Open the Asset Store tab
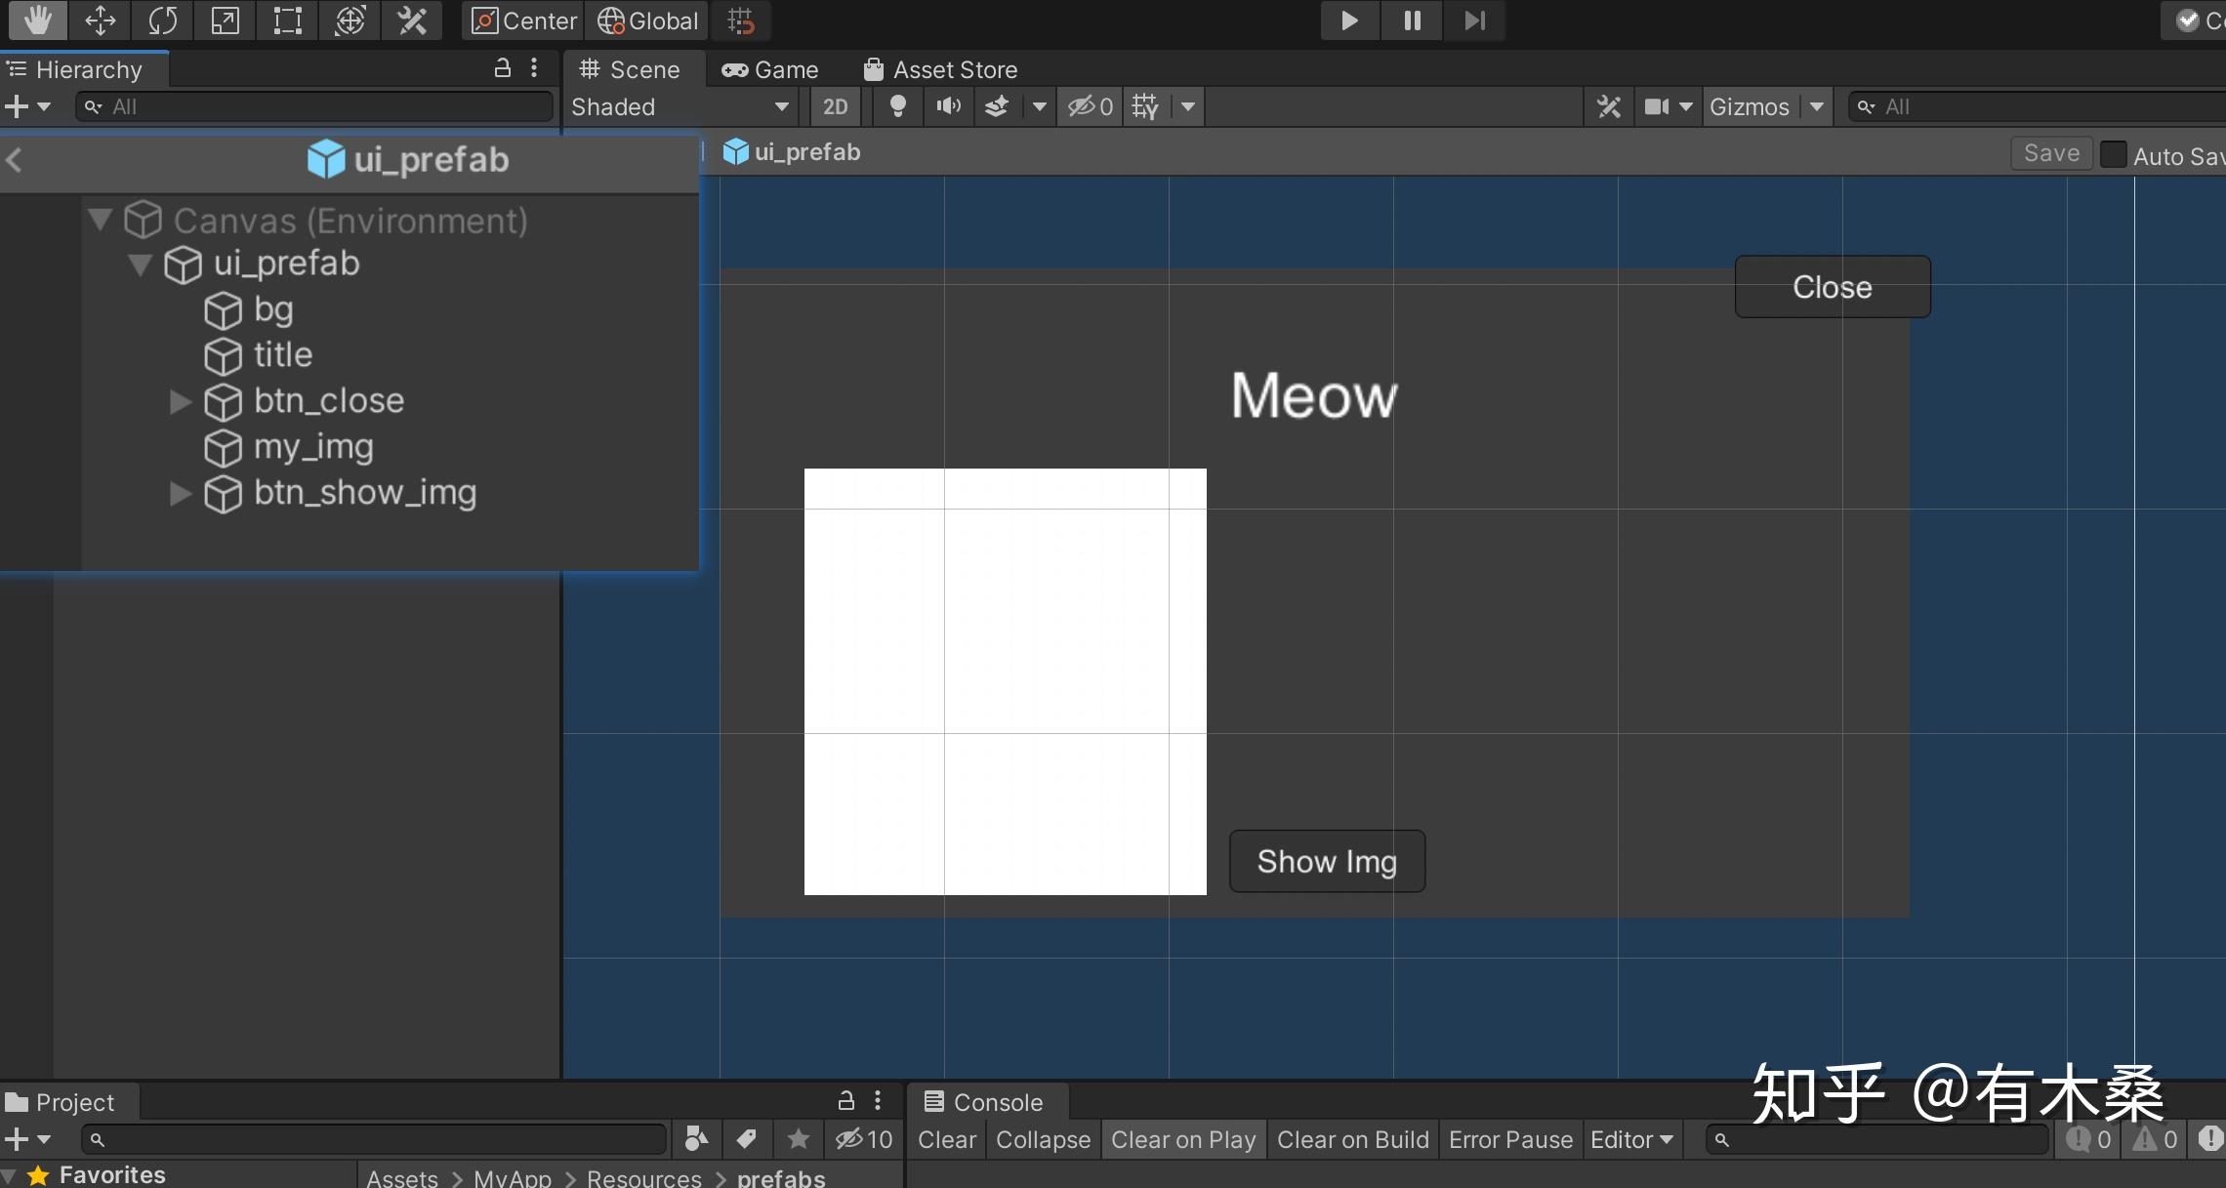The image size is (2226, 1188). coord(941,69)
